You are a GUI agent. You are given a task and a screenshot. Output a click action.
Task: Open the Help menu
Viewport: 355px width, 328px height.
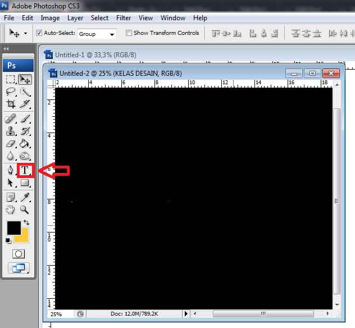[x=200, y=18]
